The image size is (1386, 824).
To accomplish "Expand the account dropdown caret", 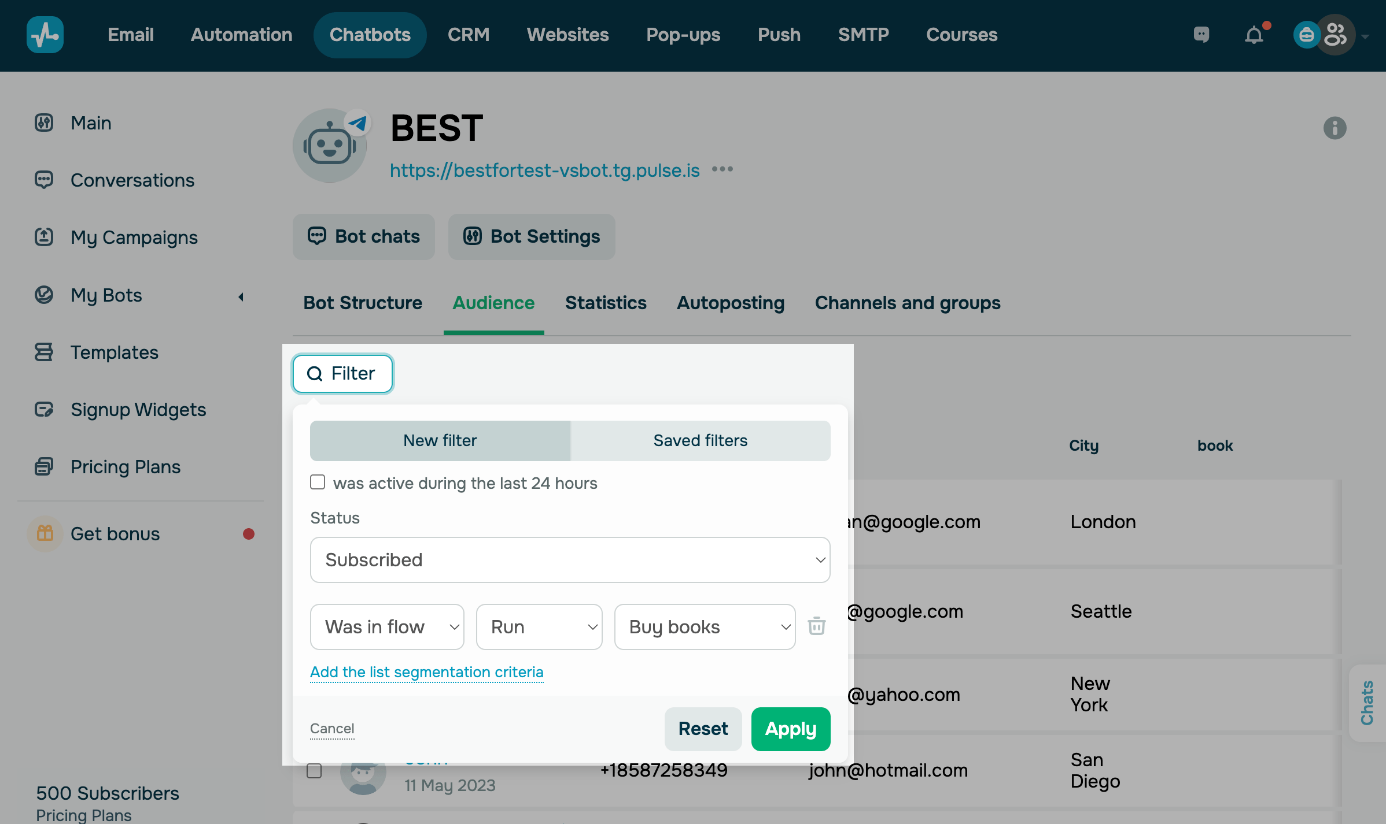I will (x=1365, y=36).
